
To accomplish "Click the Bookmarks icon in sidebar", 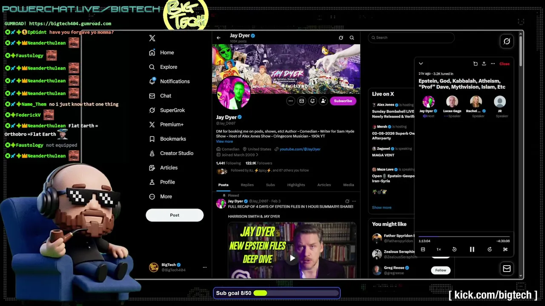I will (x=152, y=139).
